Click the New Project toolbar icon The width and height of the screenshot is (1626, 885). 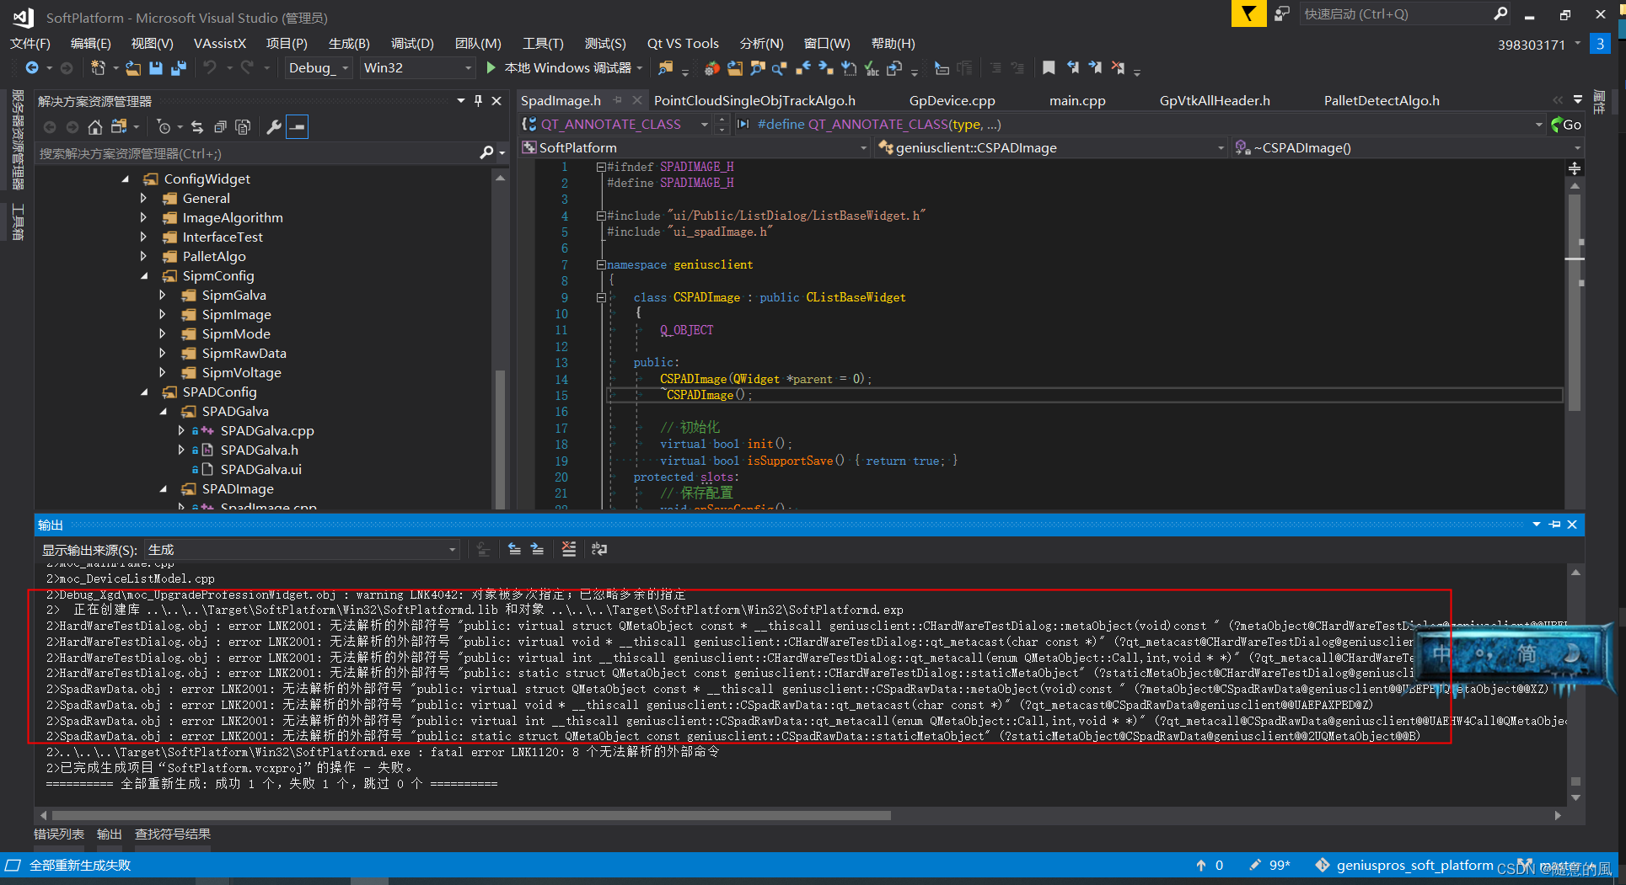coord(98,68)
